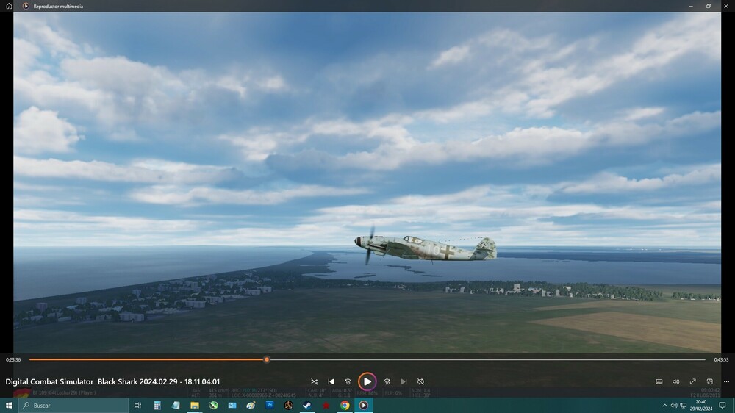
Task: Open the mini player view
Action: tap(710, 381)
